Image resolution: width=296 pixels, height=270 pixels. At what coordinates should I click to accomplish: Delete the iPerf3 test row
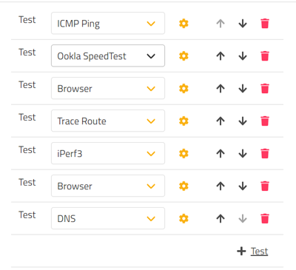click(x=265, y=154)
